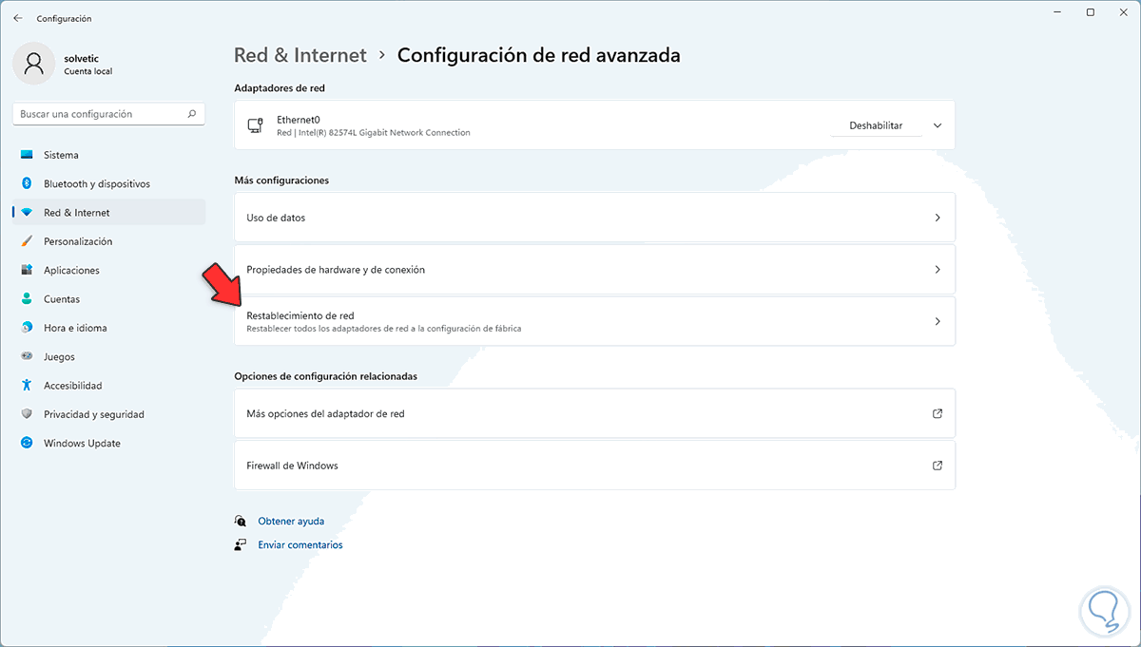Image resolution: width=1141 pixels, height=647 pixels.
Task: Click the Ethernet0 adapter row
Action: [594, 125]
